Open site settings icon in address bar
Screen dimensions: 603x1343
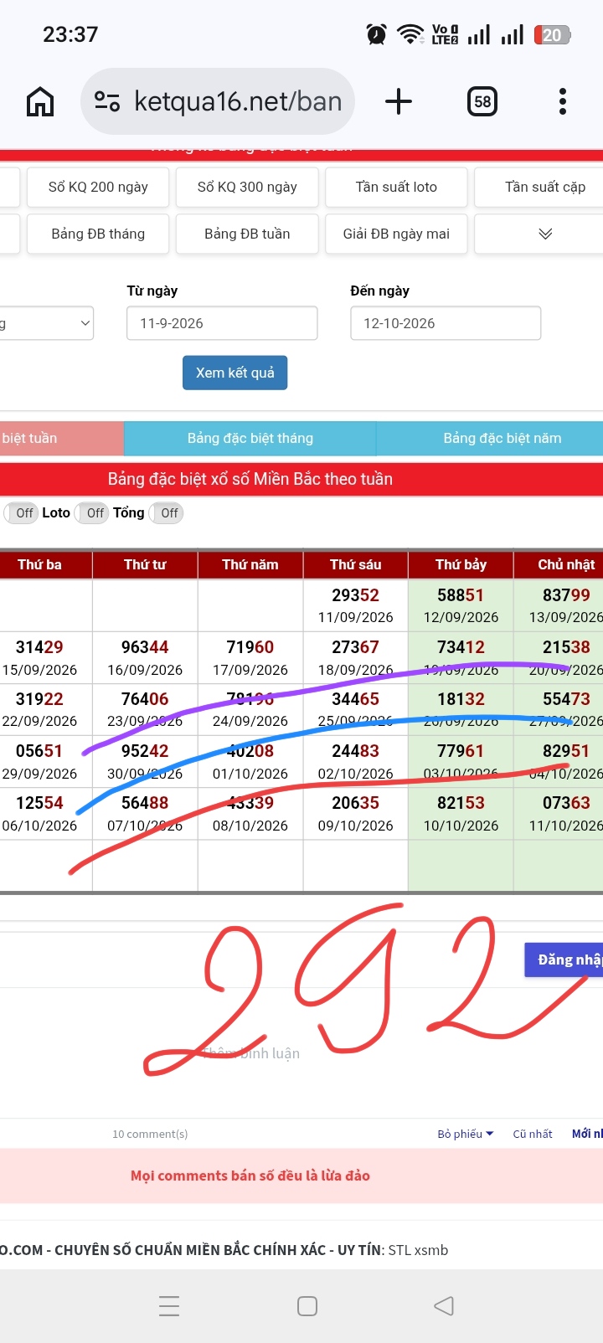click(107, 101)
